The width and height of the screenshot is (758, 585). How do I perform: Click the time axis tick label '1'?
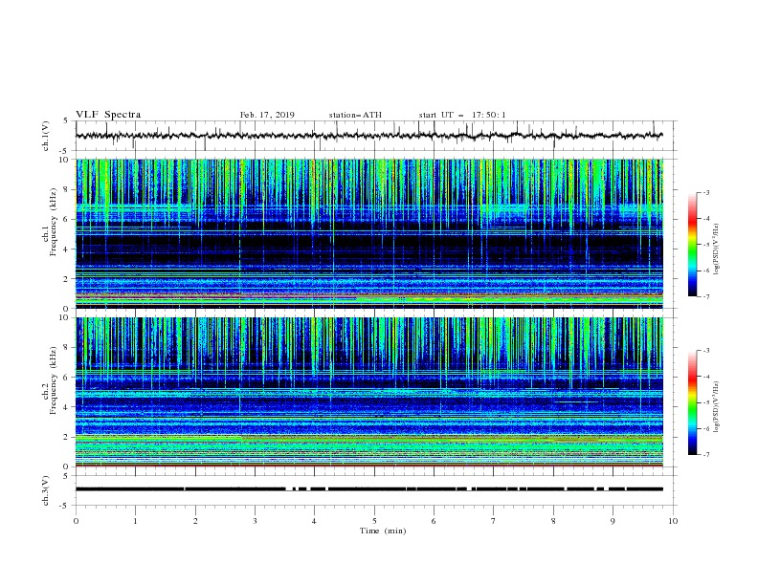pyautogui.click(x=135, y=521)
